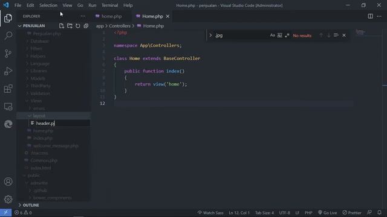Click Tab Size: 4 in status bar

pos(264,213)
